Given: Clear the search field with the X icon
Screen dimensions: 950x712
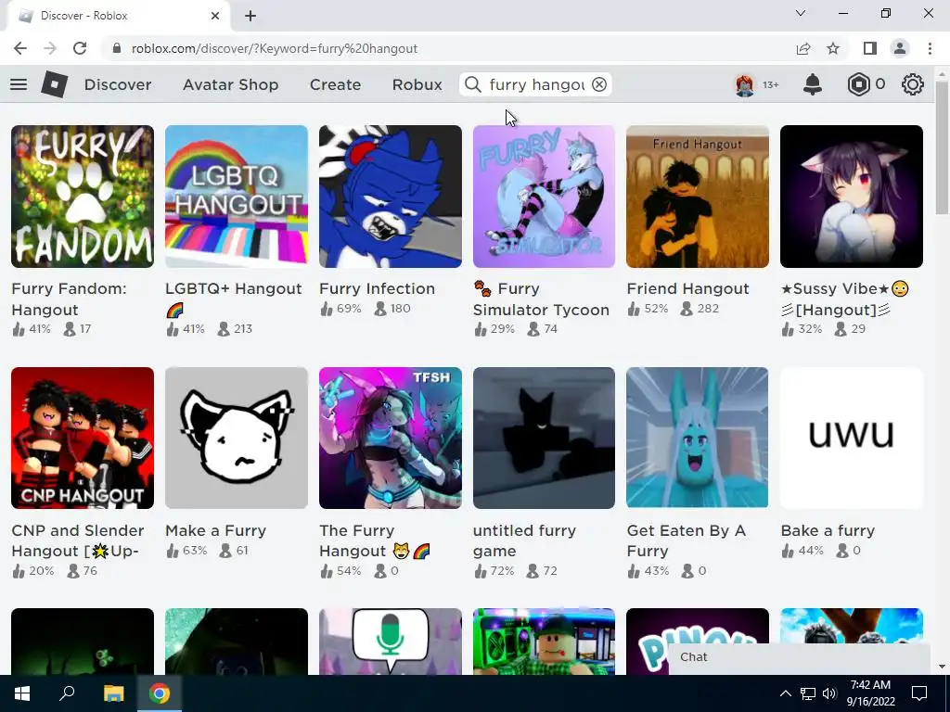Looking at the screenshot, I should click(x=599, y=84).
